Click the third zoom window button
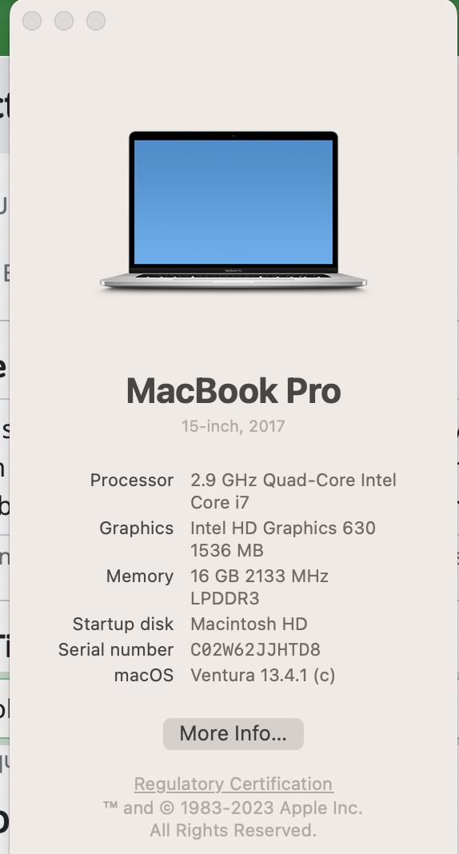Screen dimensions: 459x854 click(96, 21)
